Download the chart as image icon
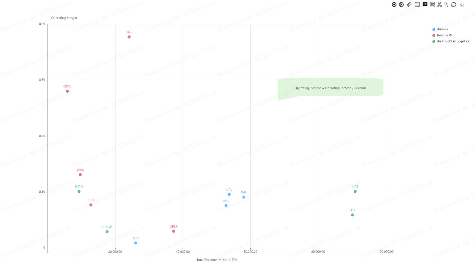The width and height of the screenshot is (475, 266). (x=462, y=5)
